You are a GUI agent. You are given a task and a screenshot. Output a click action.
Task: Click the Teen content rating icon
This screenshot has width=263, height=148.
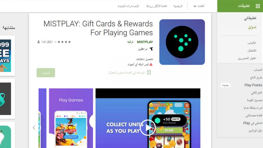151,49
